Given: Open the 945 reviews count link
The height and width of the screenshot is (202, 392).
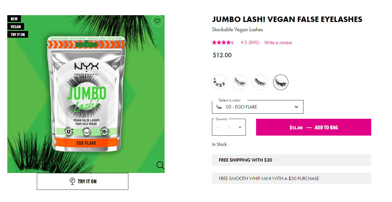Looking at the screenshot, I should (x=254, y=43).
